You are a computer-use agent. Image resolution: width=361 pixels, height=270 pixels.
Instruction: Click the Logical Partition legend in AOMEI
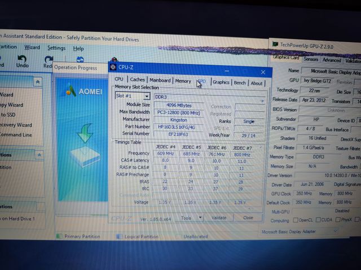138,236
